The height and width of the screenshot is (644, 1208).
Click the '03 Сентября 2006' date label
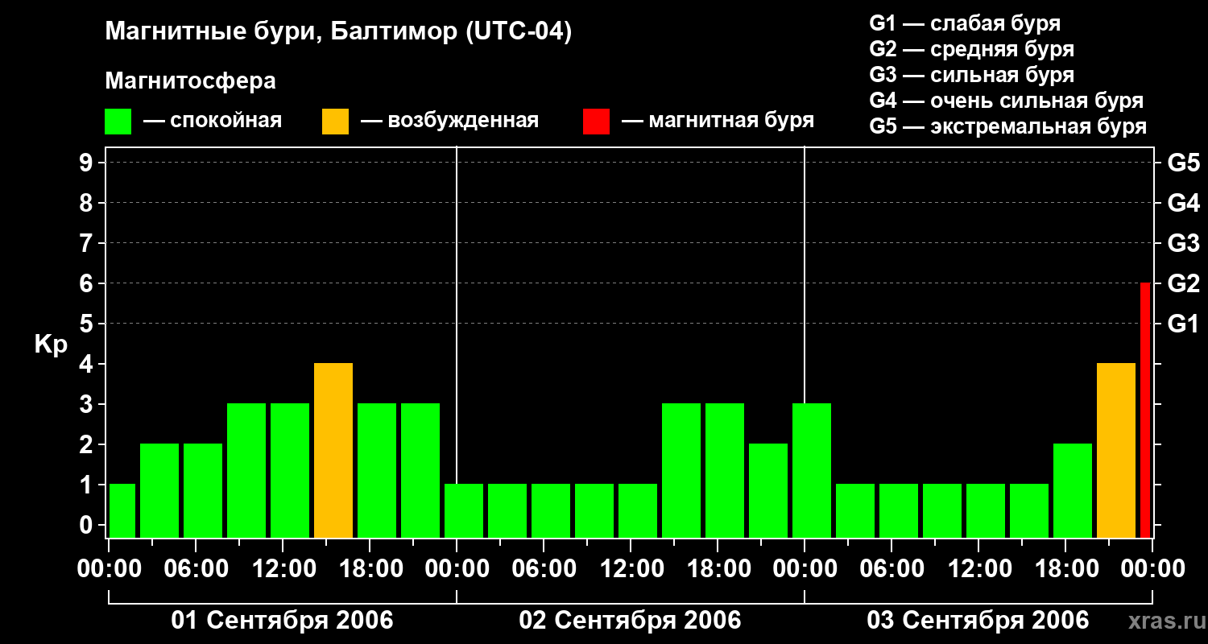click(x=978, y=620)
